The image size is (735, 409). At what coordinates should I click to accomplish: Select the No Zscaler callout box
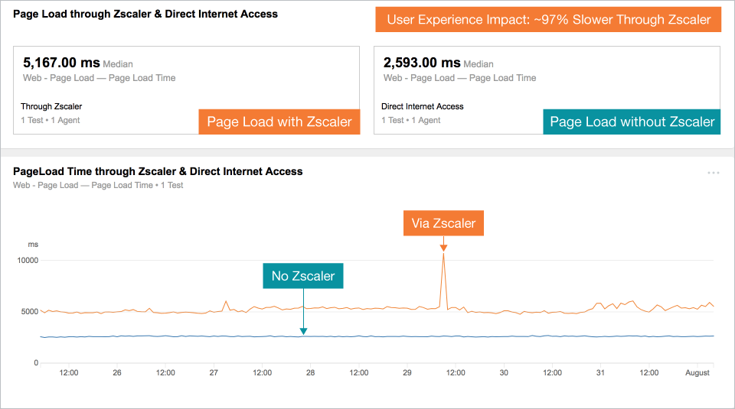[x=303, y=276]
